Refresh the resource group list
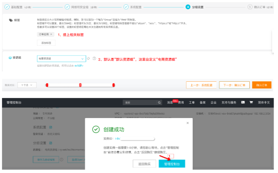 tap(88, 58)
